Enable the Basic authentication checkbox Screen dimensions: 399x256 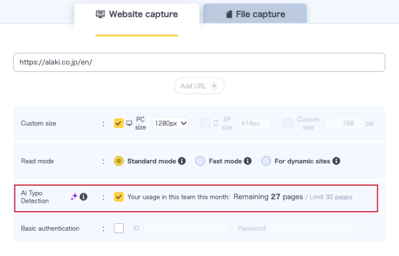[x=119, y=228]
